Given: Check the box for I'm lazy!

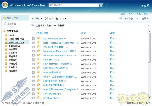Looking at the screenshot, I should [33, 47].
